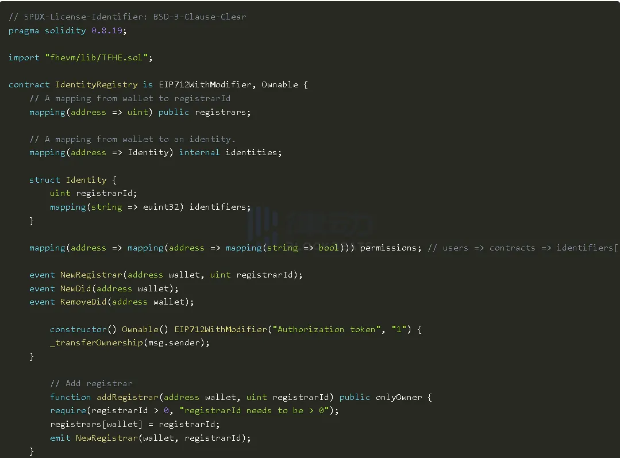Click the internal keyword before identities
Image resolution: width=620 pixels, height=458 pixels.
click(x=199, y=152)
